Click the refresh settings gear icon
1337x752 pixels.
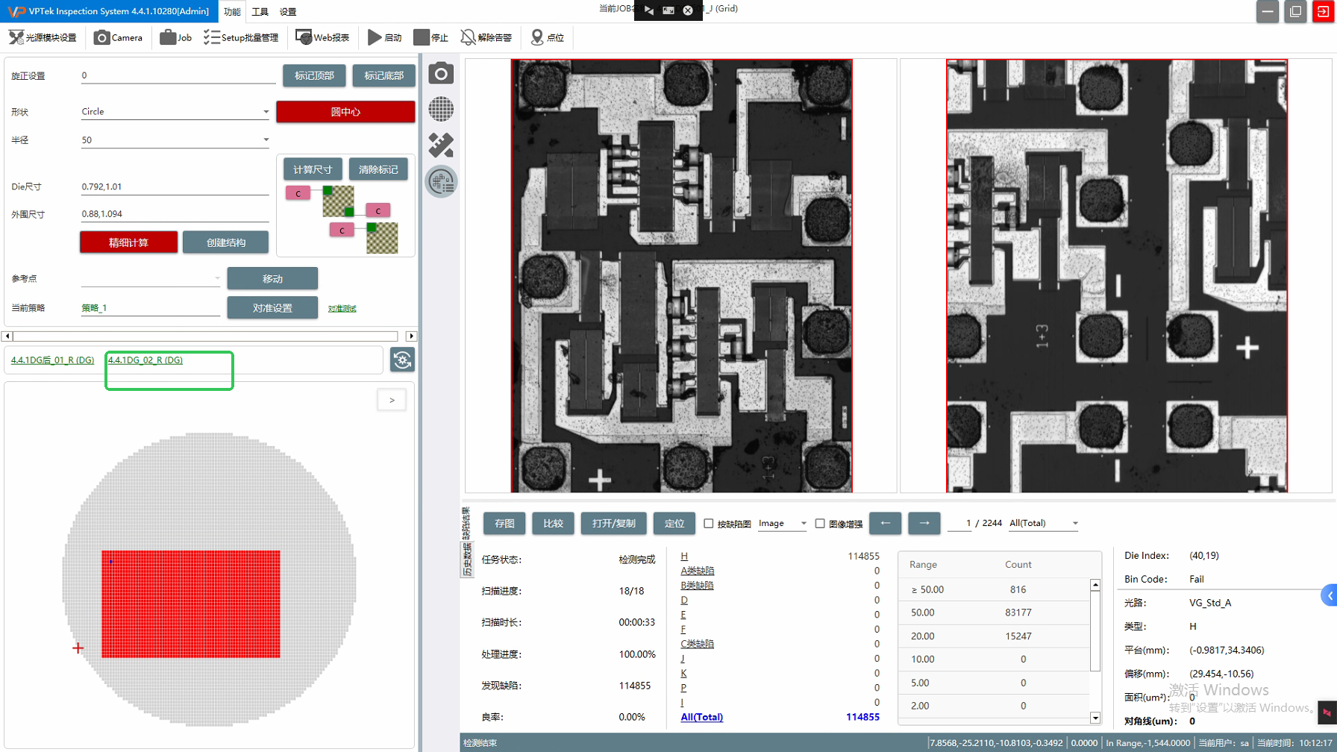[x=402, y=360]
